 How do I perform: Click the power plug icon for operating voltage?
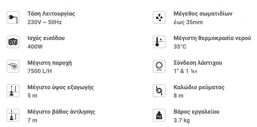click(13, 17)
